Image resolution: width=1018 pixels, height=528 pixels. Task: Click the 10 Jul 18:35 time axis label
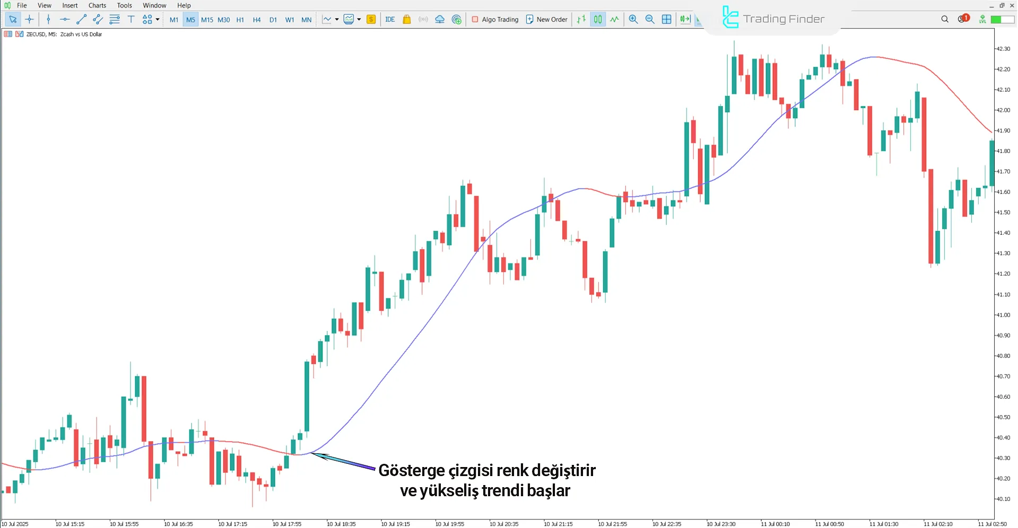[x=341, y=524]
